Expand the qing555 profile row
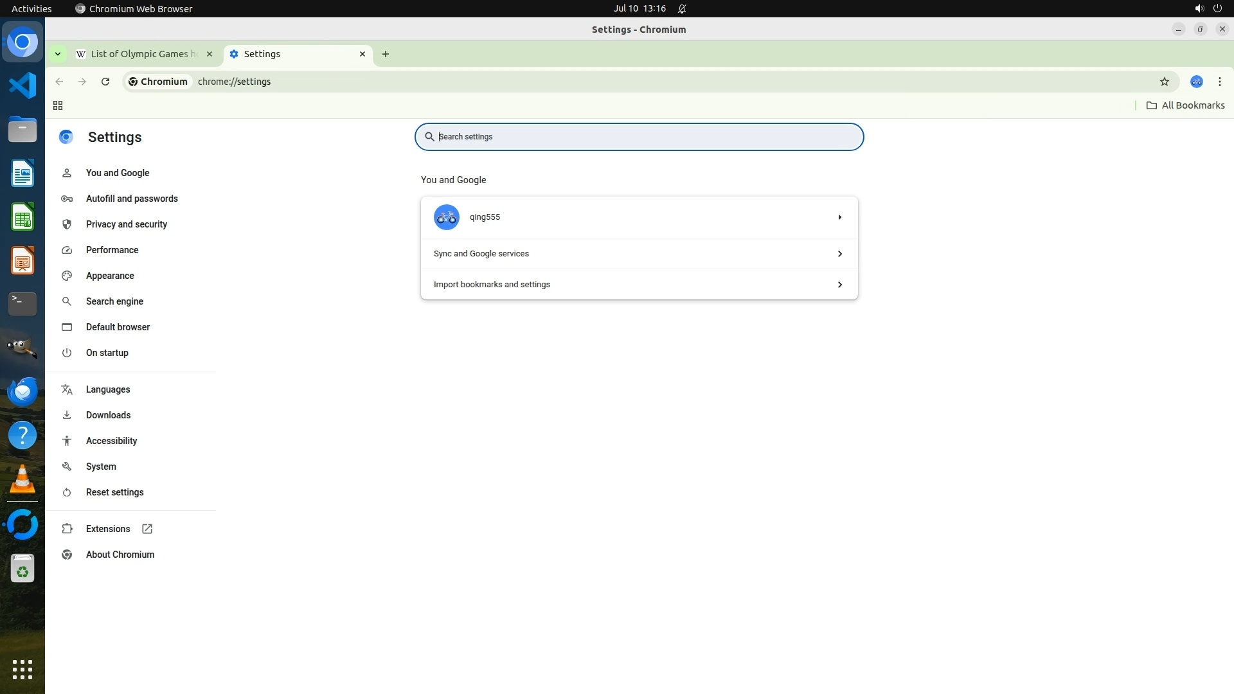The width and height of the screenshot is (1234, 694). point(839,217)
